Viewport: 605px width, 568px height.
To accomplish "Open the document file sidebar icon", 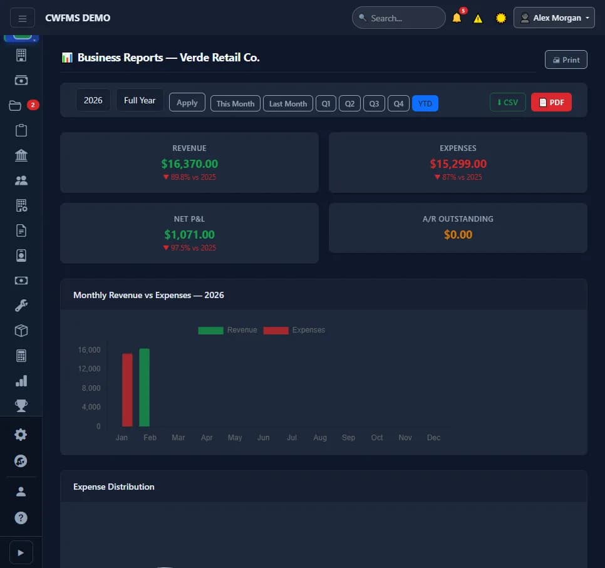I will [21, 230].
